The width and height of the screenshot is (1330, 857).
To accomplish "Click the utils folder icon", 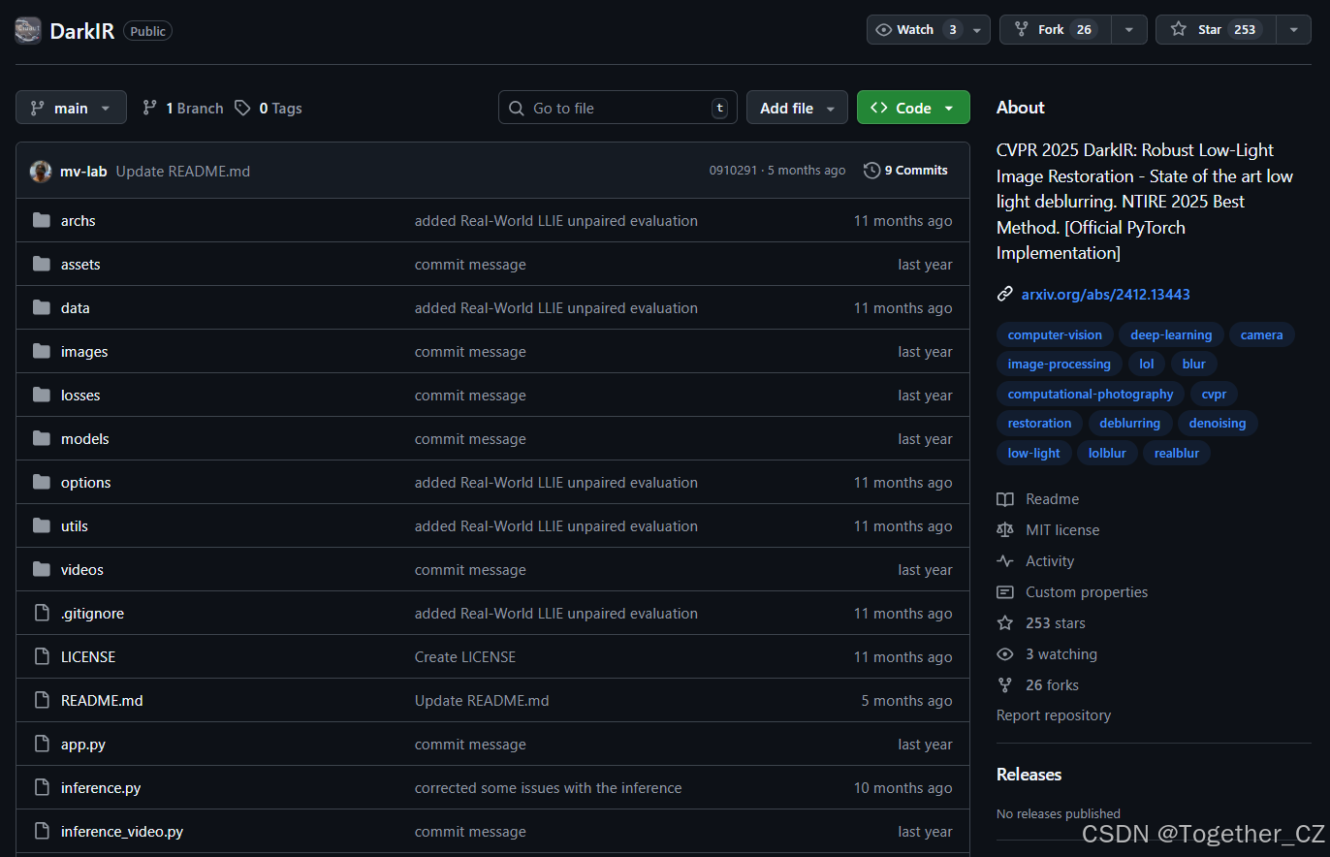I will (41, 525).
